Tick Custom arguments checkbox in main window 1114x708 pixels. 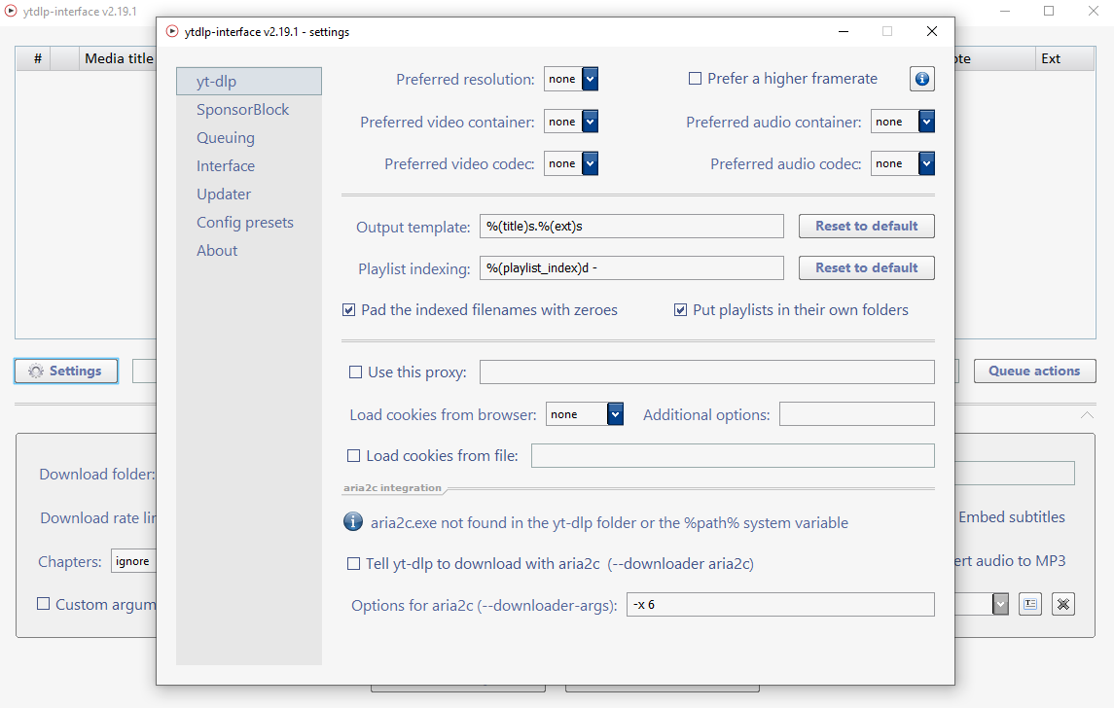pos(44,604)
